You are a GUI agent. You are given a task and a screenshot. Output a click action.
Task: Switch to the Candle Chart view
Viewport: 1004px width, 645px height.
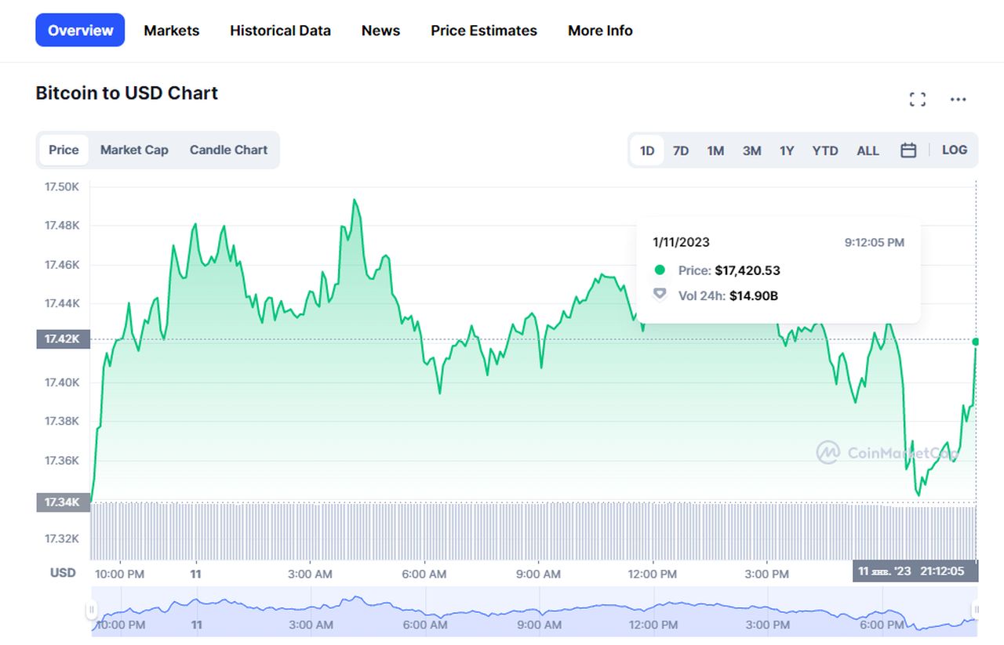[228, 150]
